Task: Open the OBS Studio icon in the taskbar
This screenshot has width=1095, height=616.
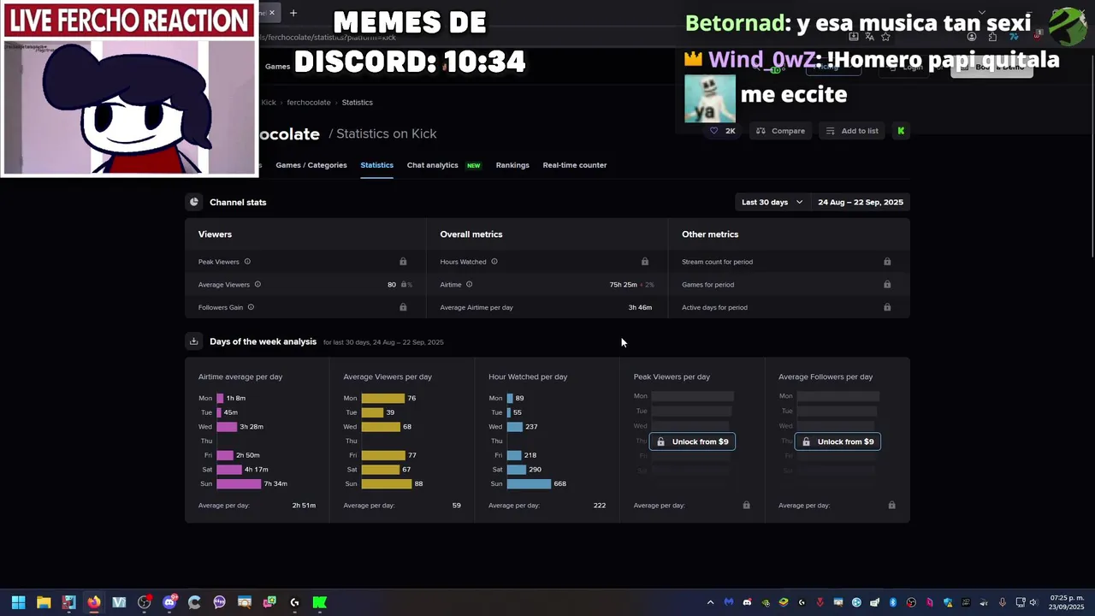Action: pos(144,602)
